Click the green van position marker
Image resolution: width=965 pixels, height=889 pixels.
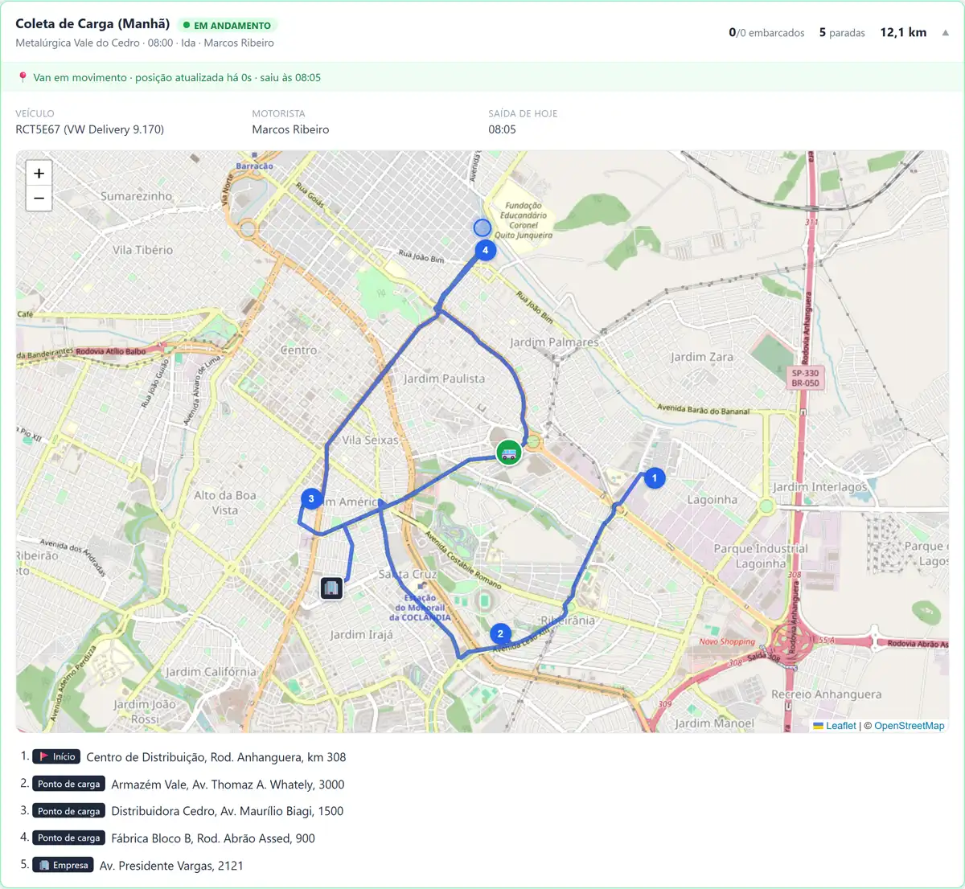508,453
